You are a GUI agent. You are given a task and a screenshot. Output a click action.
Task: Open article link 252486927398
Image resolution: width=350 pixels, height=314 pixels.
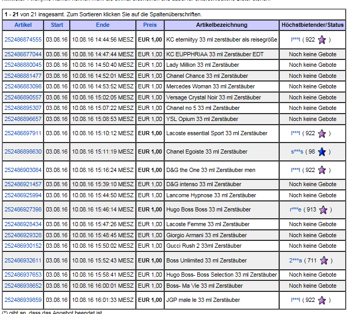(x=23, y=209)
